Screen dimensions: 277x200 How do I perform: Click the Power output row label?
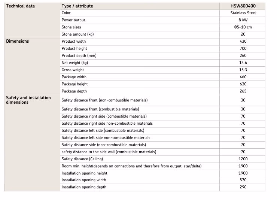tap(73, 20)
